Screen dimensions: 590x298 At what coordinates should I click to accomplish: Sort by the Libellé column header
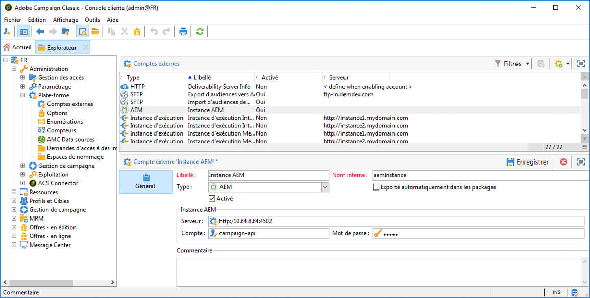point(220,78)
